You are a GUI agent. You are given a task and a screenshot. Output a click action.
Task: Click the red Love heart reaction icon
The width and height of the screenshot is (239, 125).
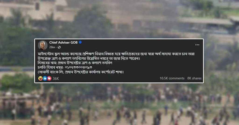(49, 78)
